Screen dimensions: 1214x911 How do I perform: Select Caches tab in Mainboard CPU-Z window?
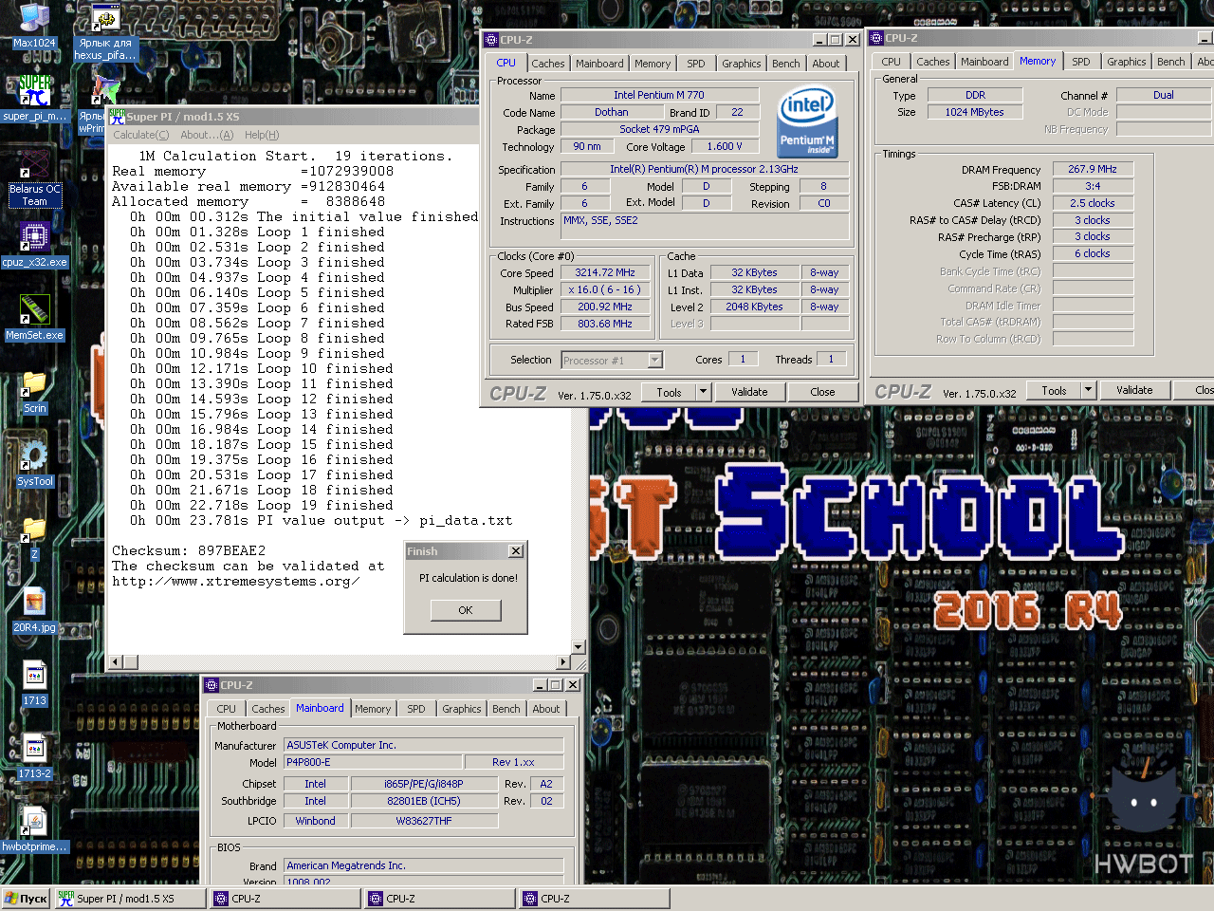[268, 709]
